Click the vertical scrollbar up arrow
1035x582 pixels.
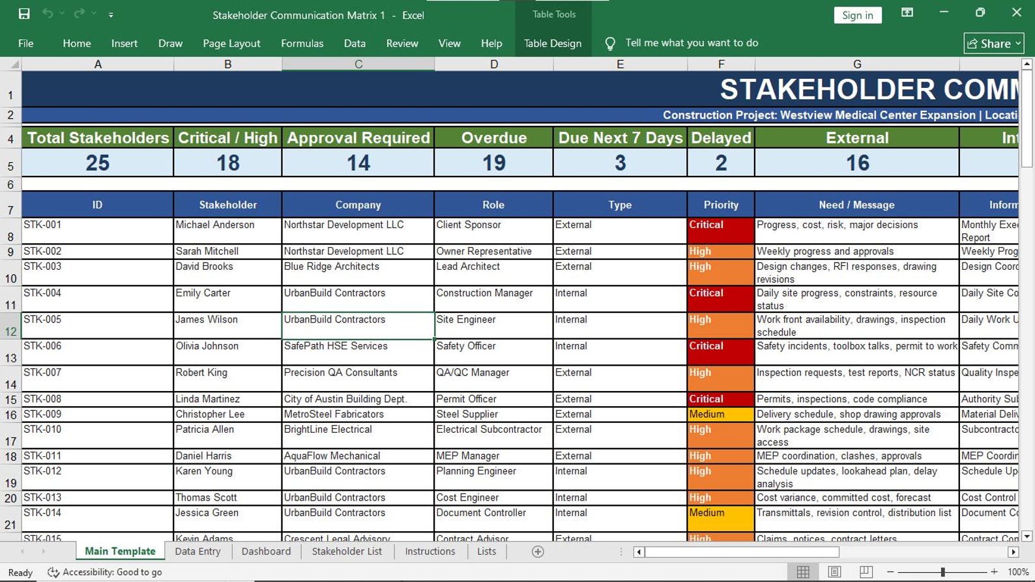coord(1027,64)
